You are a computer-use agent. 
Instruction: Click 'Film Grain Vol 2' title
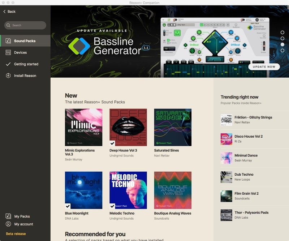(246, 193)
